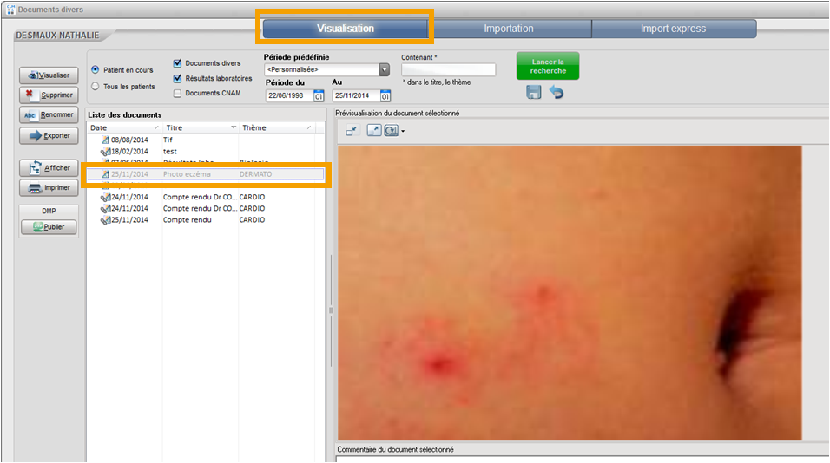Image resolution: width=830 pixels, height=463 pixels.
Task: Click the Commentaire du document text box
Action: [583, 459]
